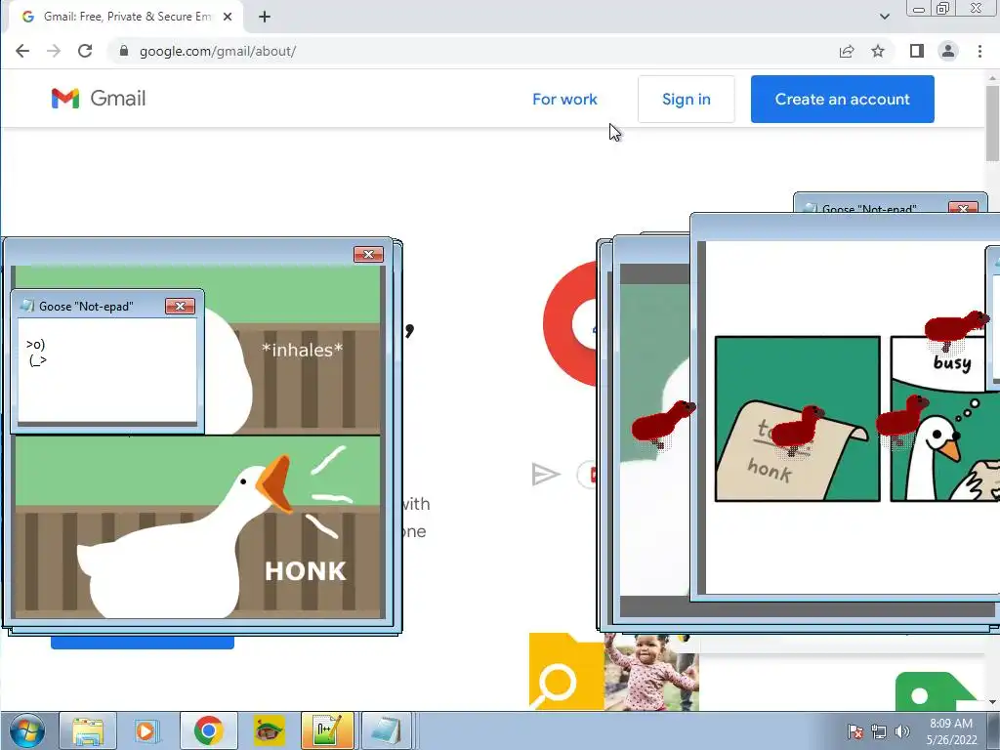The image size is (1000, 750).
Task: Bookmark this page with star icon
Action: 878,51
